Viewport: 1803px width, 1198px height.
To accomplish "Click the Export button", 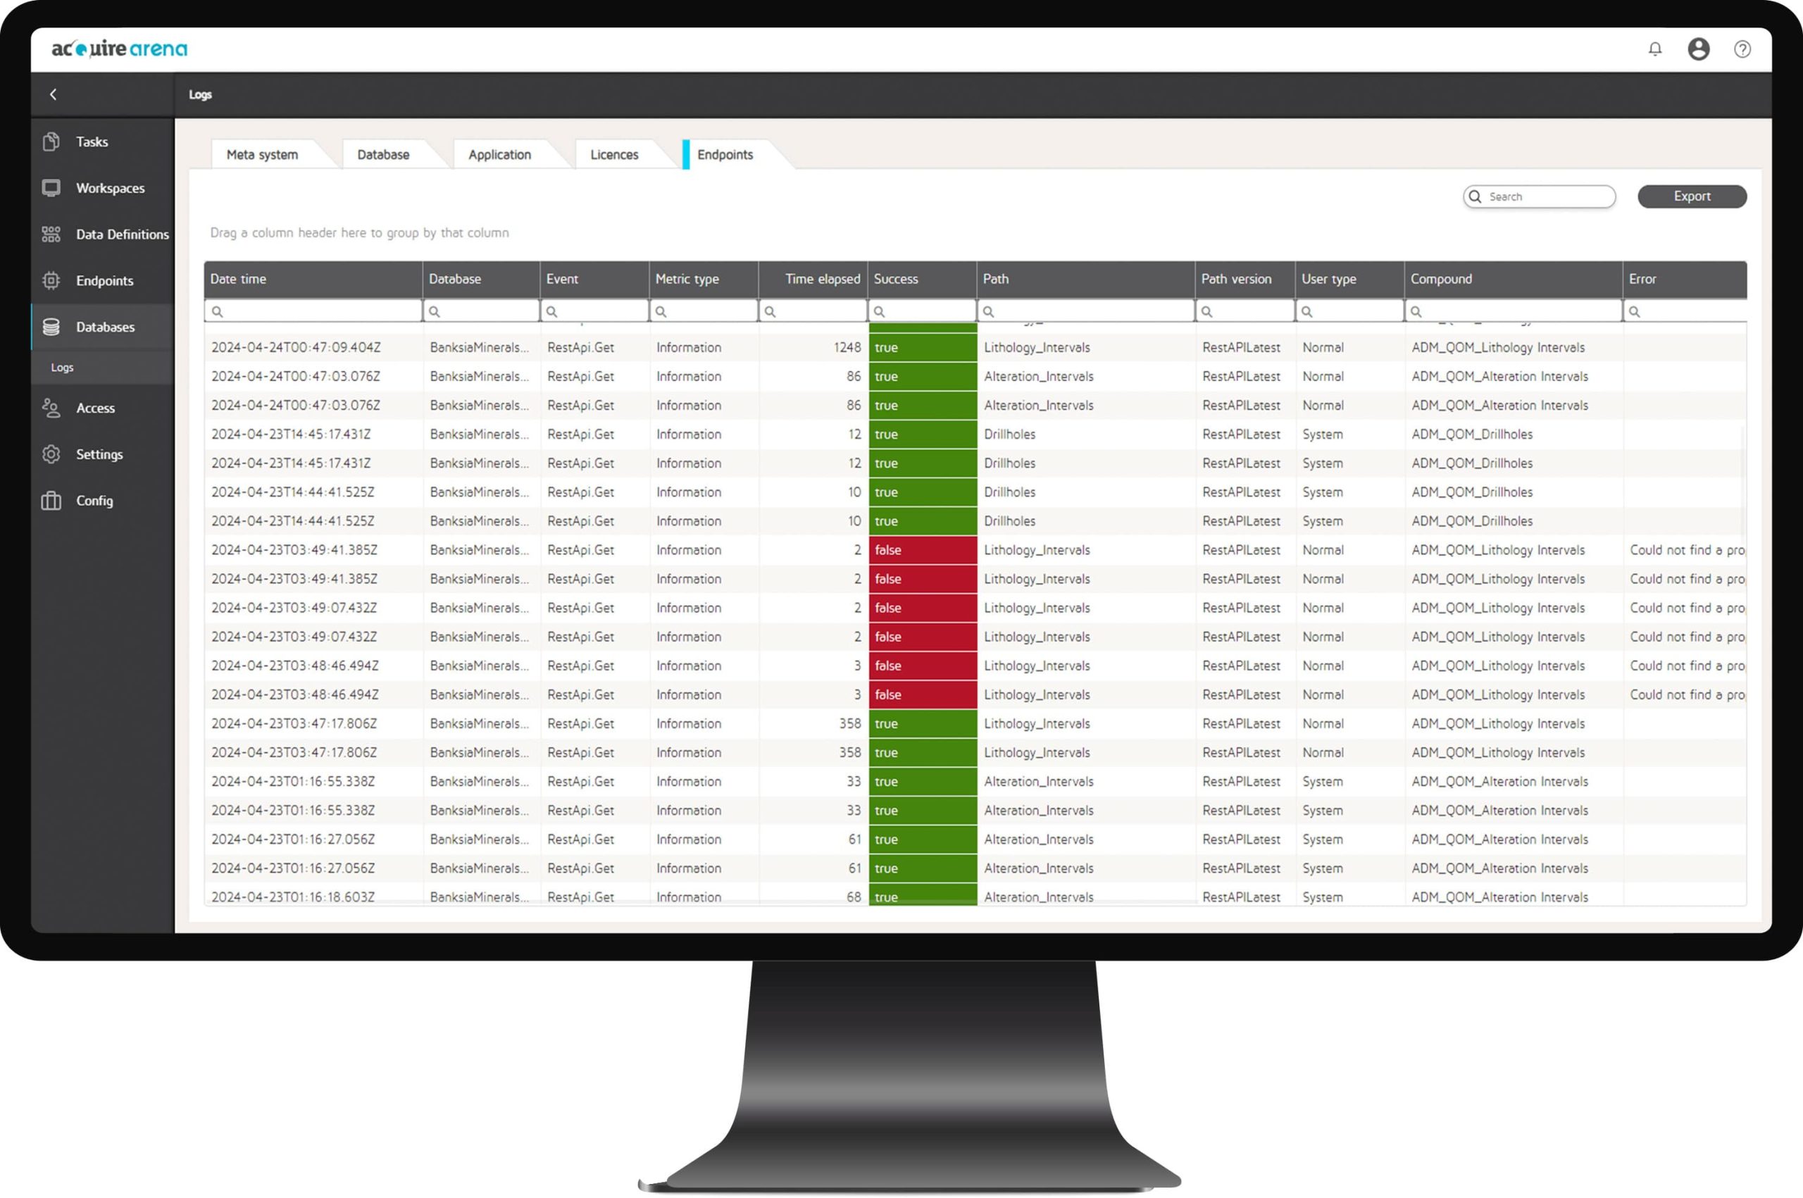I will 1692,196.
